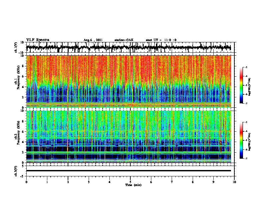264x204 pixels.
Task: Click the "-3" label on ch.2 color bar
Action: click(x=246, y=122)
